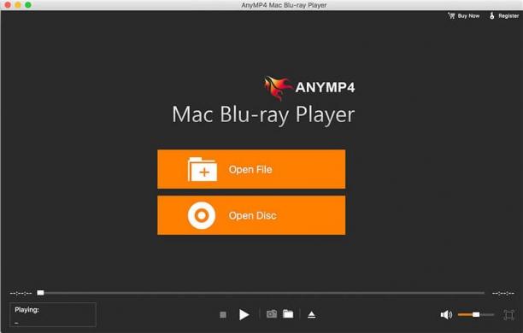Click the AnyMP4 flame logo
523x333 pixels.
point(278,88)
